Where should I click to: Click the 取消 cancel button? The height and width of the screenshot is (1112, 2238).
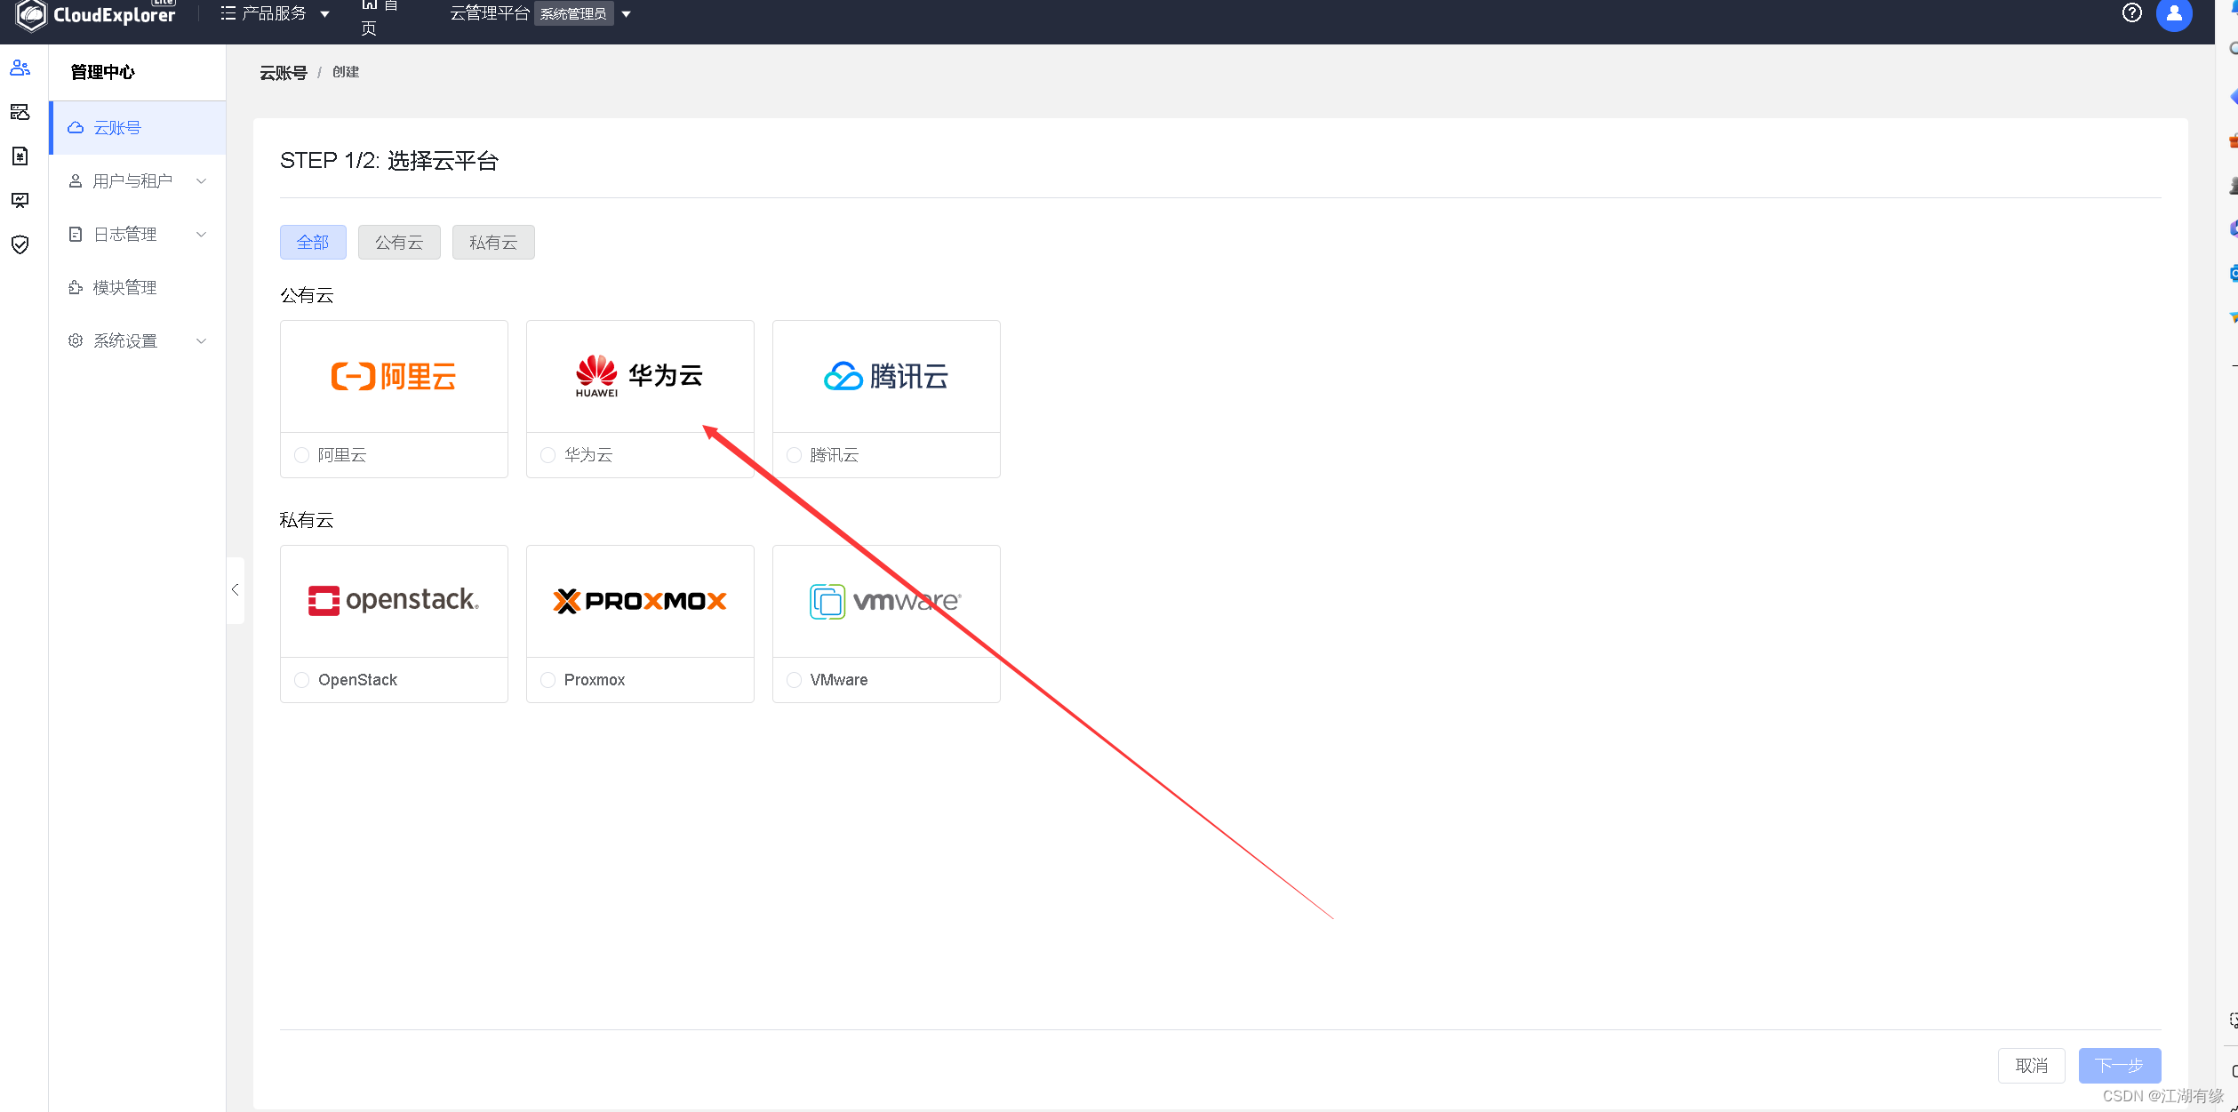pyautogui.click(x=2032, y=1066)
